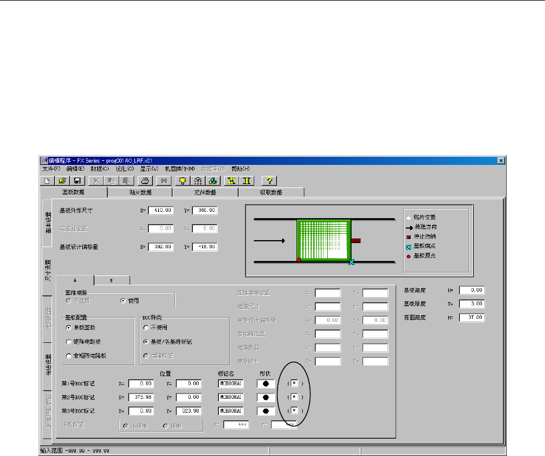Open the 编辑(E) menu
Viewport: 545px width, 456px height.
point(75,169)
